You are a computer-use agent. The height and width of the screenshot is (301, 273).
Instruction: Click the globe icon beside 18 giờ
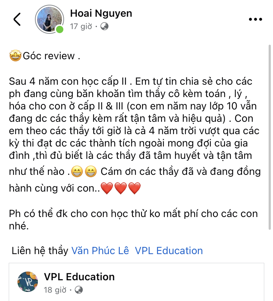click(x=79, y=290)
